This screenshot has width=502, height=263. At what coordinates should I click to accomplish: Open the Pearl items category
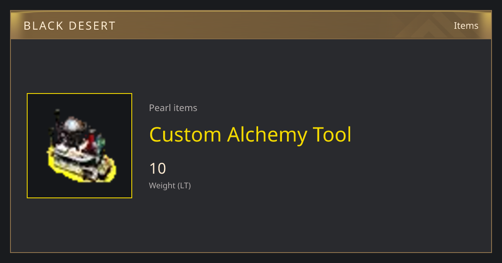click(x=173, y=108)
